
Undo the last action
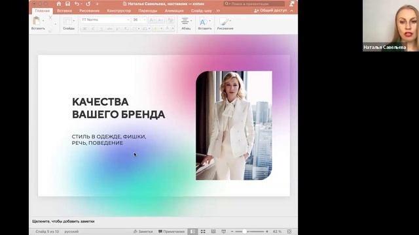pos(77,4)
